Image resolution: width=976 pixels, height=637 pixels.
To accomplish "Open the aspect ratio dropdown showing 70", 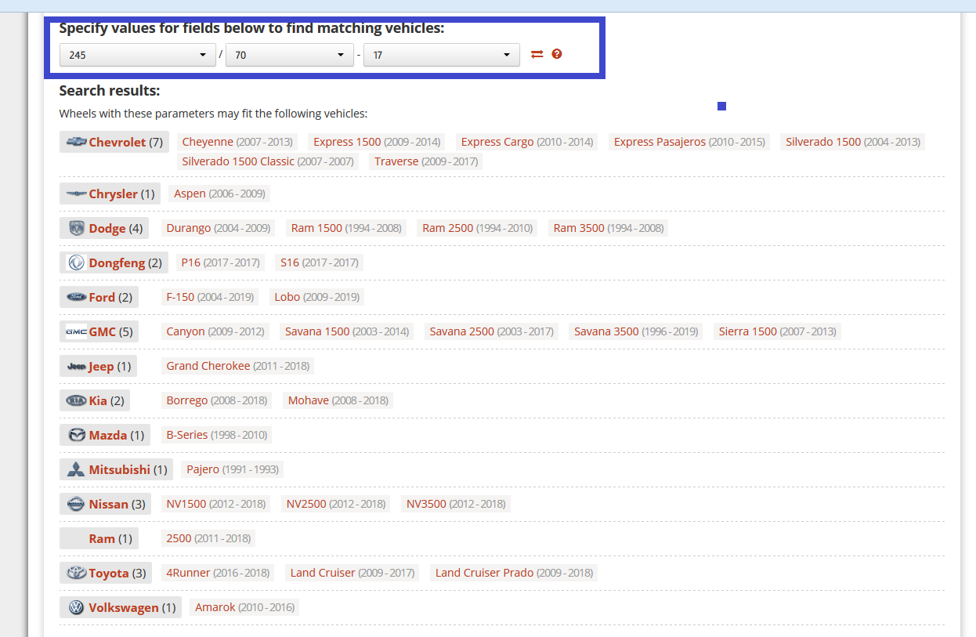I will (290, 55).
